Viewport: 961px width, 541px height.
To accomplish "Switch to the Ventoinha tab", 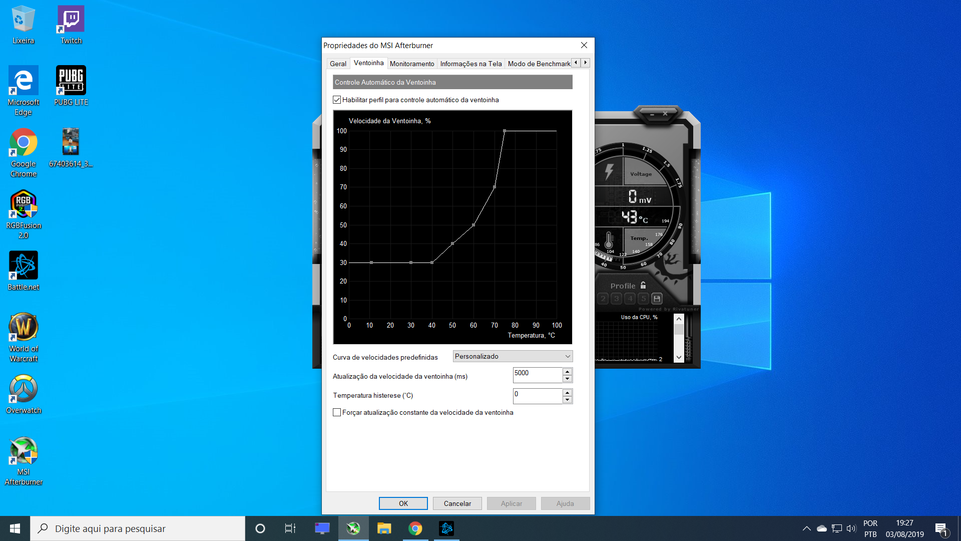I will (x=368, y=63).
